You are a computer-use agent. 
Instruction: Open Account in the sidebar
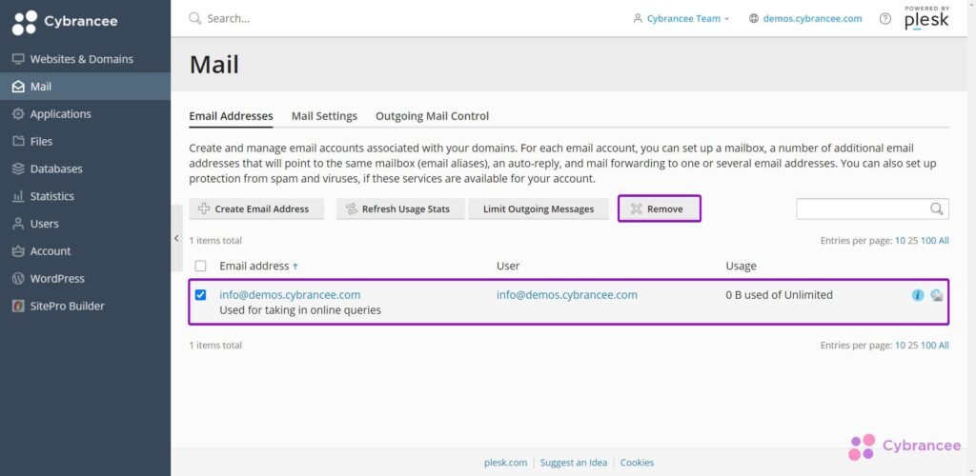click(85, 251)
